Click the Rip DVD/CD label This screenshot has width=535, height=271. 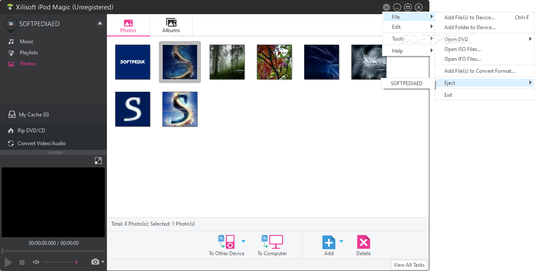(x=31, y=131)
